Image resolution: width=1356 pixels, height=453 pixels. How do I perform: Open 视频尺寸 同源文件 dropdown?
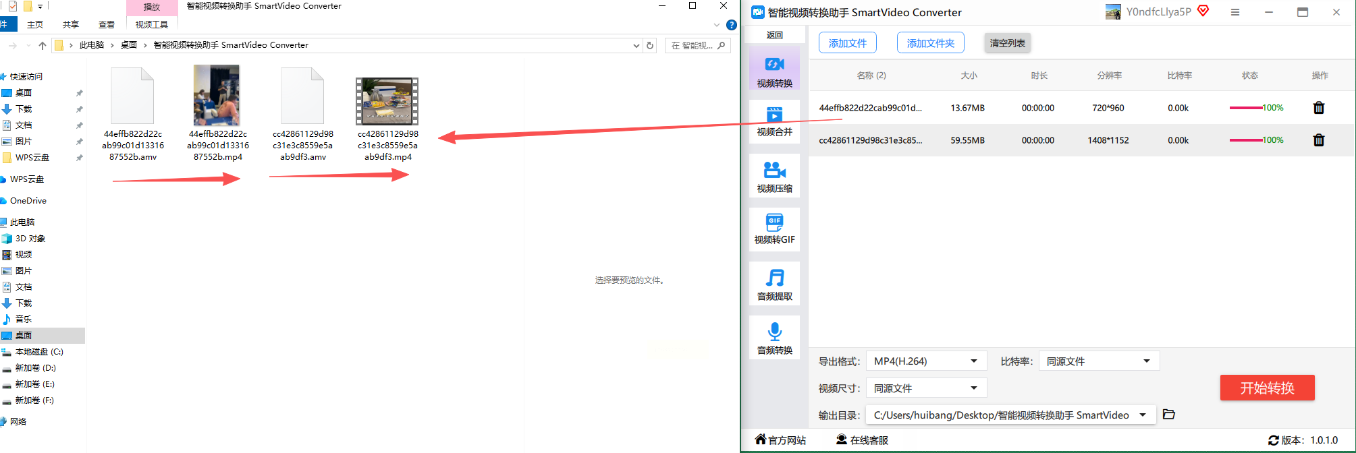click(926, 388)
